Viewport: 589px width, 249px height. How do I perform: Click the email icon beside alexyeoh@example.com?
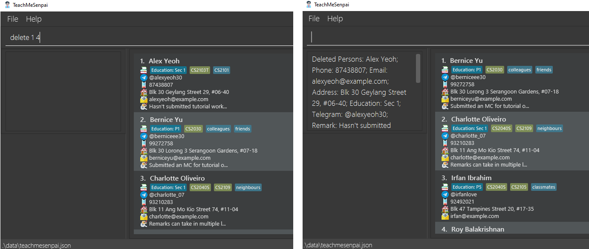144,99
